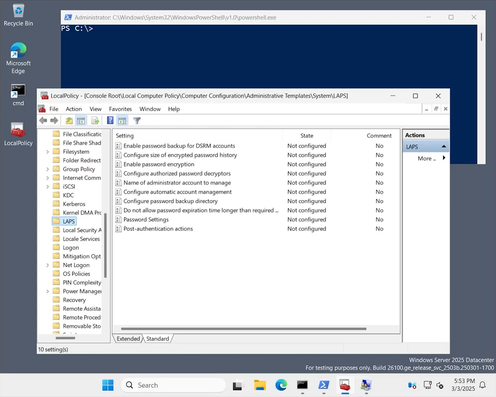
Task: Switch to the Standard tab
Action: pyautogui.click(x=157, y=339)
